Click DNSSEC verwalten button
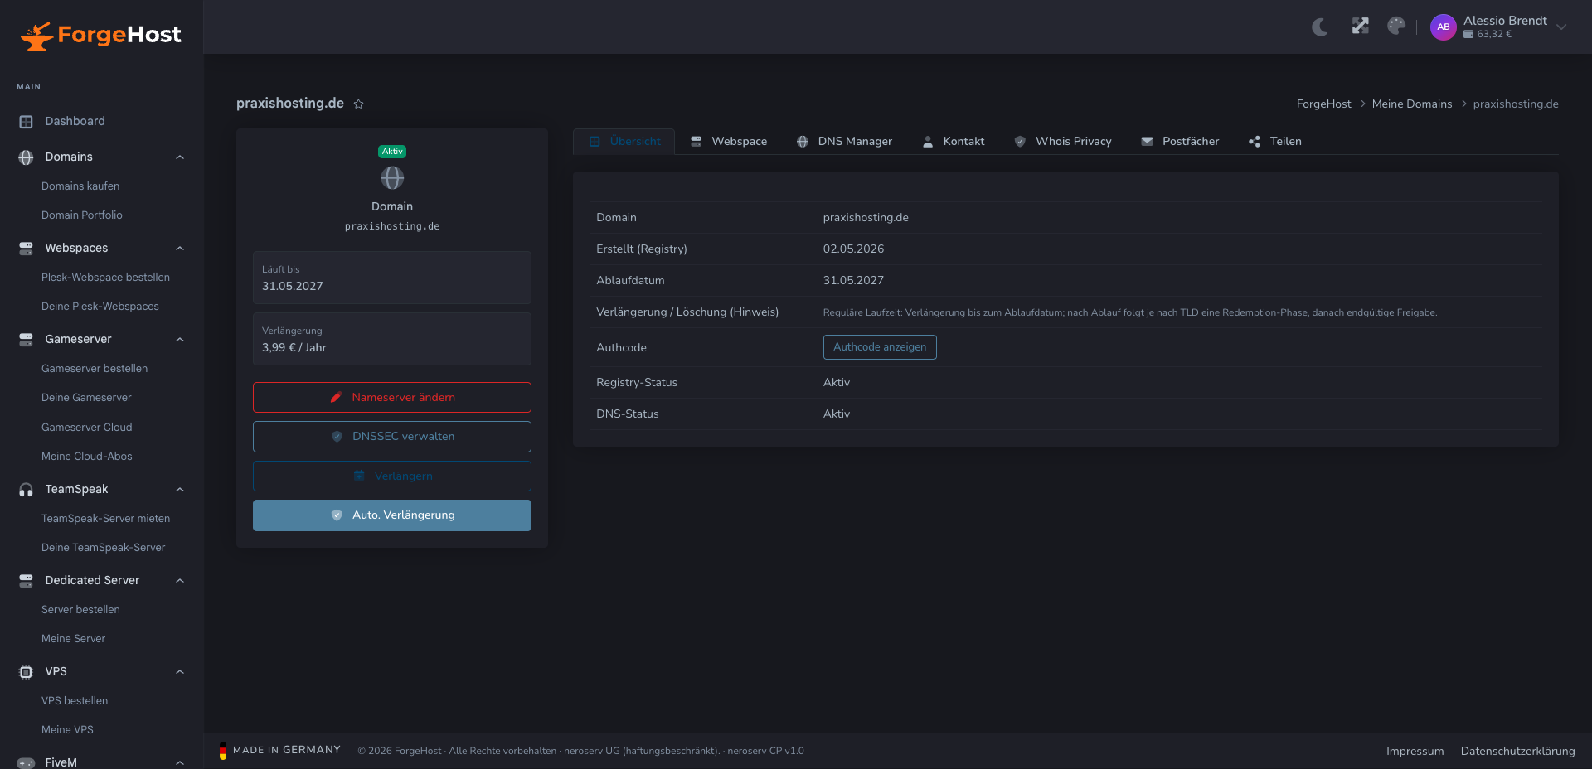Screen dimensions: 1592x769 (392, 437)
